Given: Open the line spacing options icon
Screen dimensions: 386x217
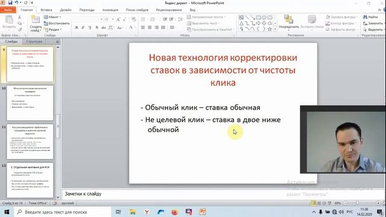Looking at the screenshot, I should coord(180,19).
